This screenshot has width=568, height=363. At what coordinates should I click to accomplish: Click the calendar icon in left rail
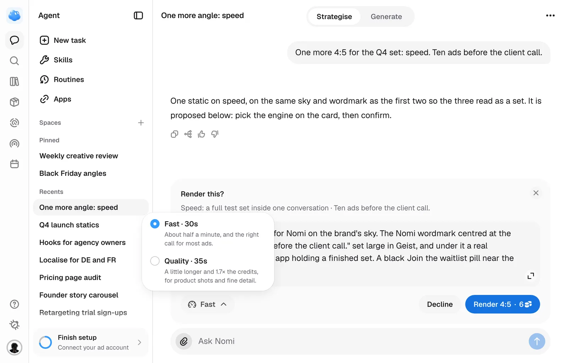pos(14,164)
